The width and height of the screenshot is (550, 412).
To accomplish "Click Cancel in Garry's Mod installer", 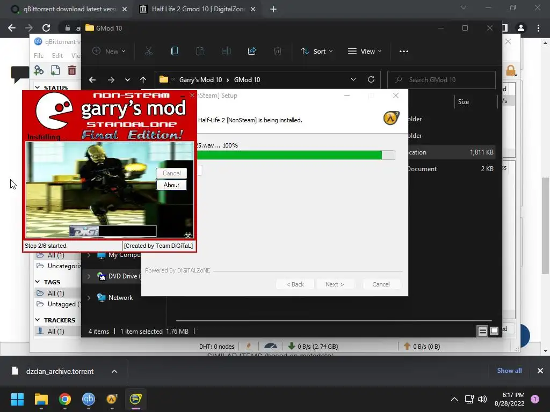I will coord(171,173).
